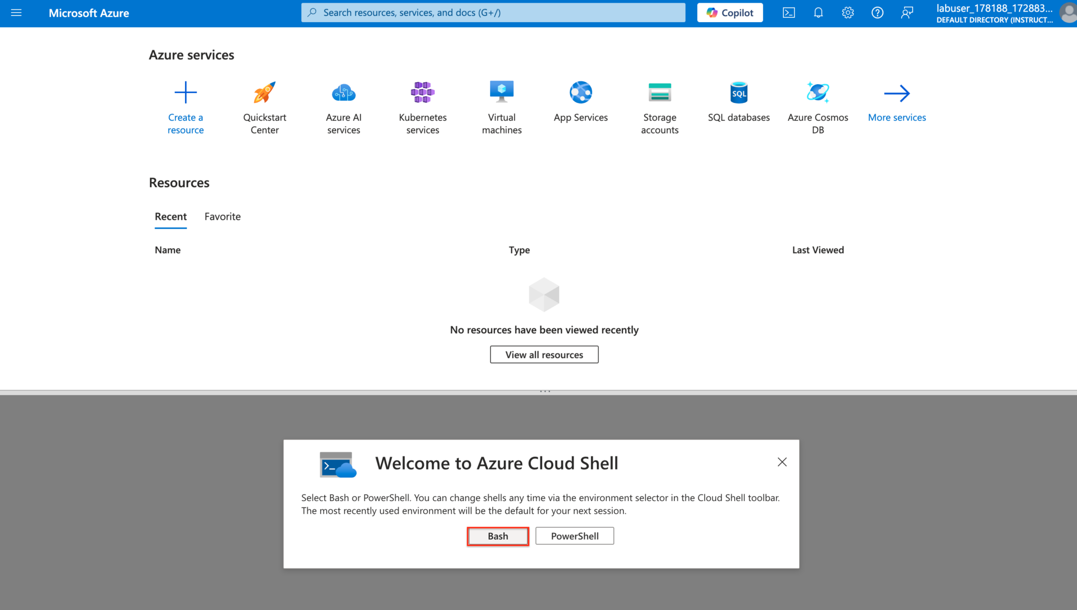Image resolution: width=1077 pixels, height=610 pixels.
Task: Open the Virtual machines service
Action: (501, 105)
